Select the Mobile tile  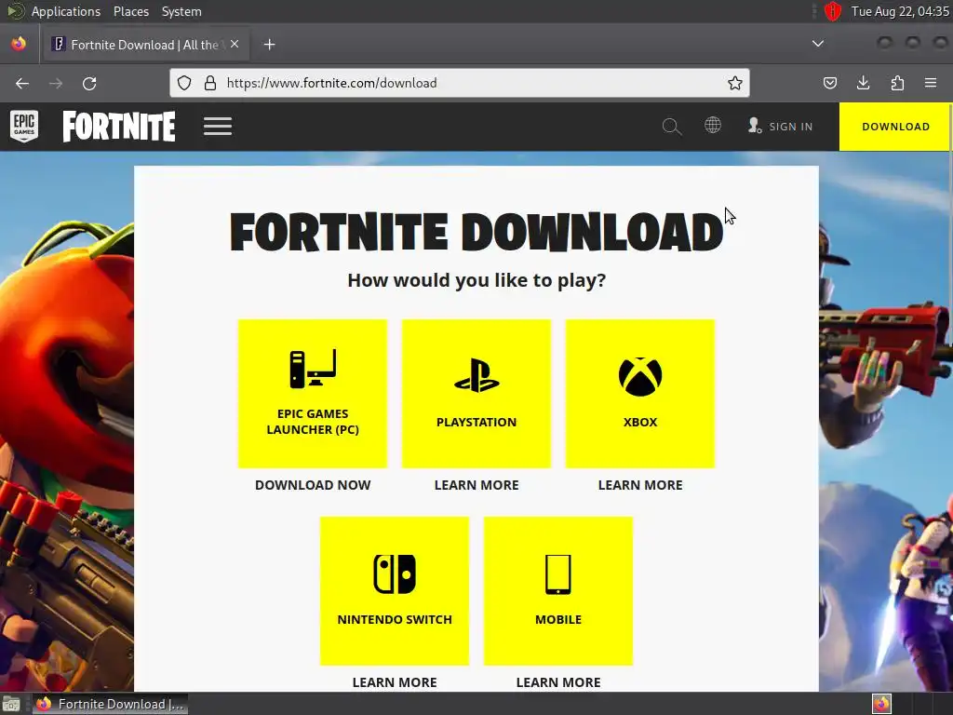point(558,591)
